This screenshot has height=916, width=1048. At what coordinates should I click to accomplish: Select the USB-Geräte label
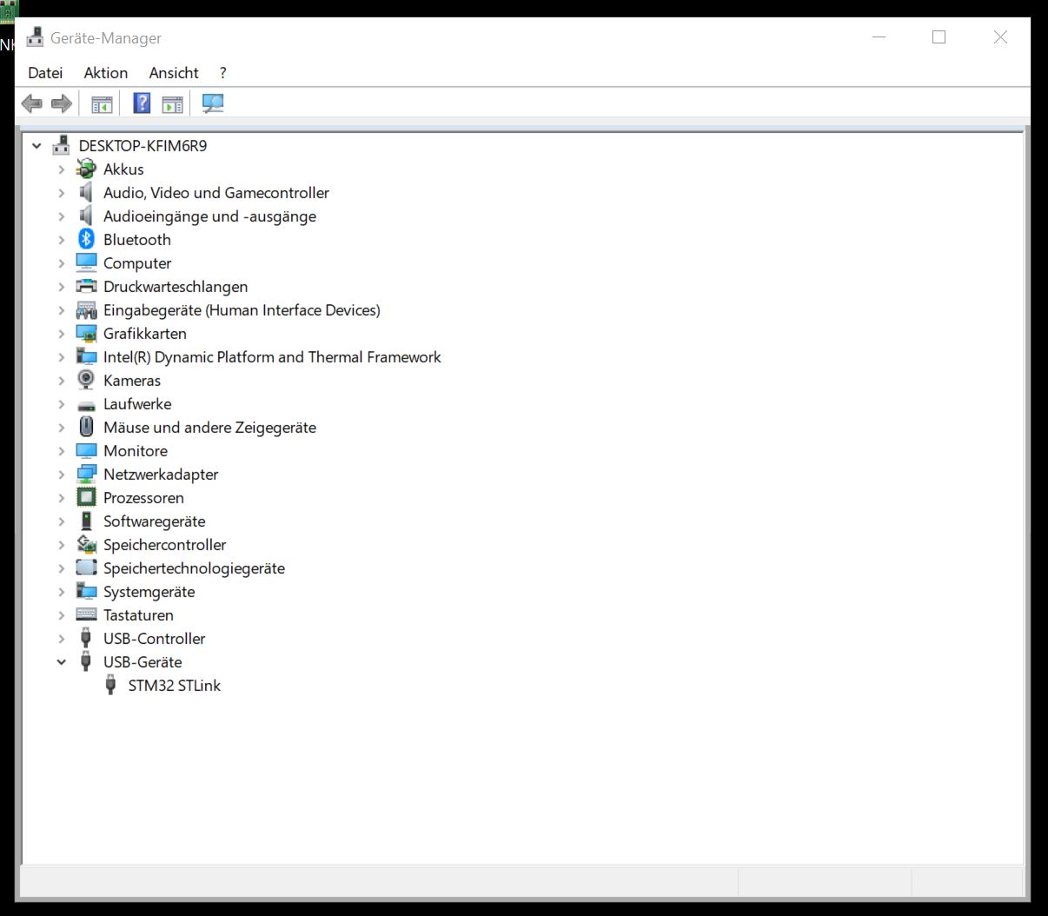[143, 662]
